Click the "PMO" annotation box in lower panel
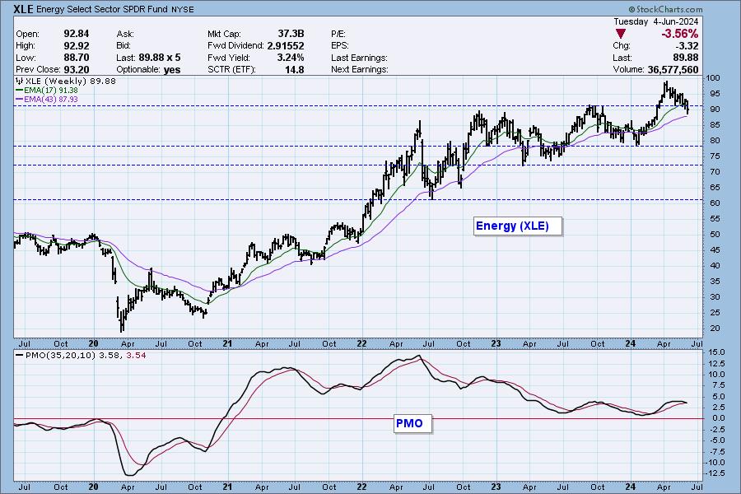The width and height of the screenshot is (741, 494). pos(413,423)
